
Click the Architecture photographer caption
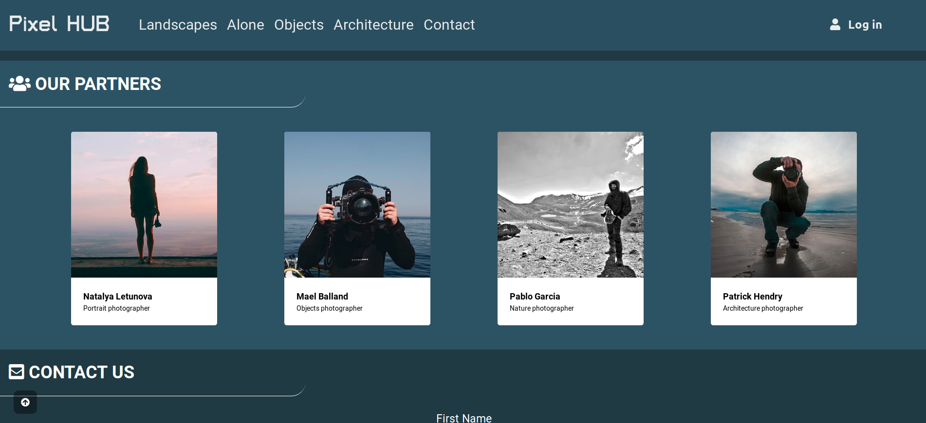763,308
